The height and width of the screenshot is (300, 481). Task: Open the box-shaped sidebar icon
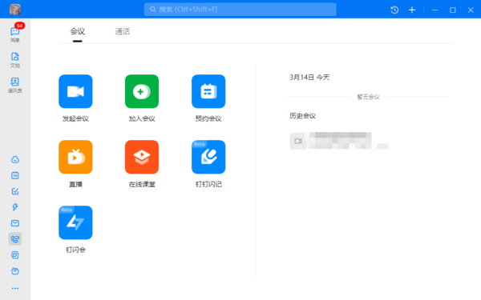point(15,271)
